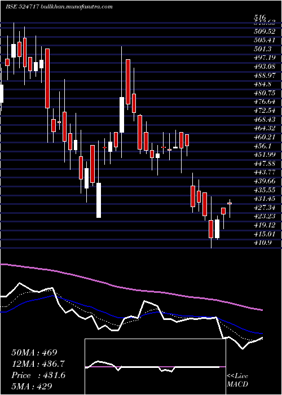Click the 456.1 price axis label
This screenshot has width=282, height=395.
[x=262, y=146]
